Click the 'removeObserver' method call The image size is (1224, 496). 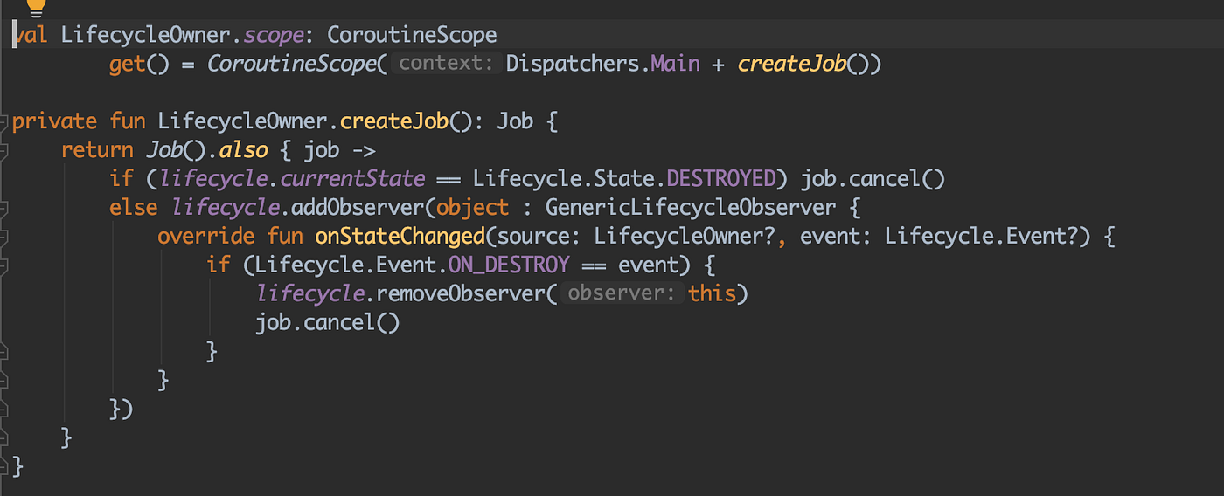coord(460,293)
